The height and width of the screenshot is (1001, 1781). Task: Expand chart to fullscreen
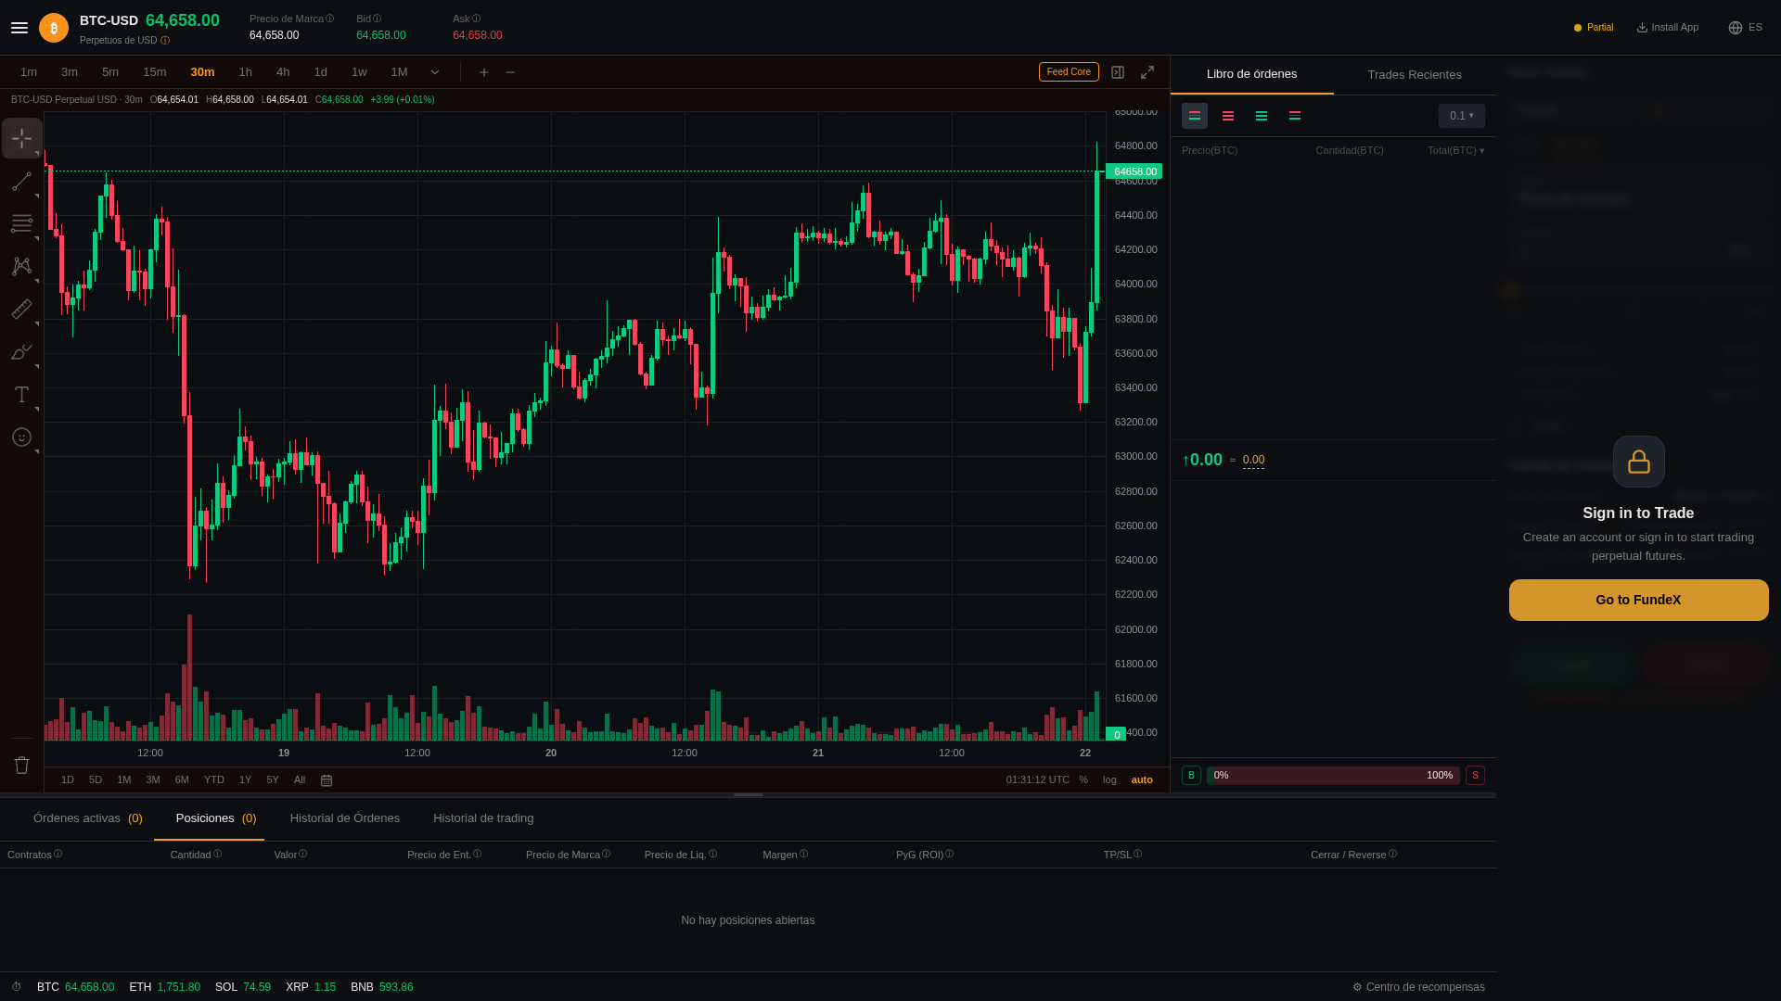pos(1147,72)
